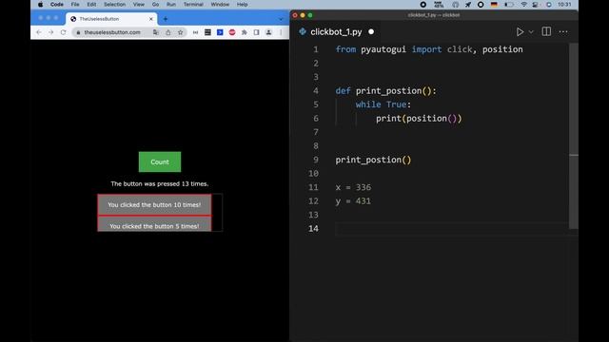Click the RAM 48% indicator in menu bar
The height and width of the screenshot is (342, 609).
(x=439, y=4)
